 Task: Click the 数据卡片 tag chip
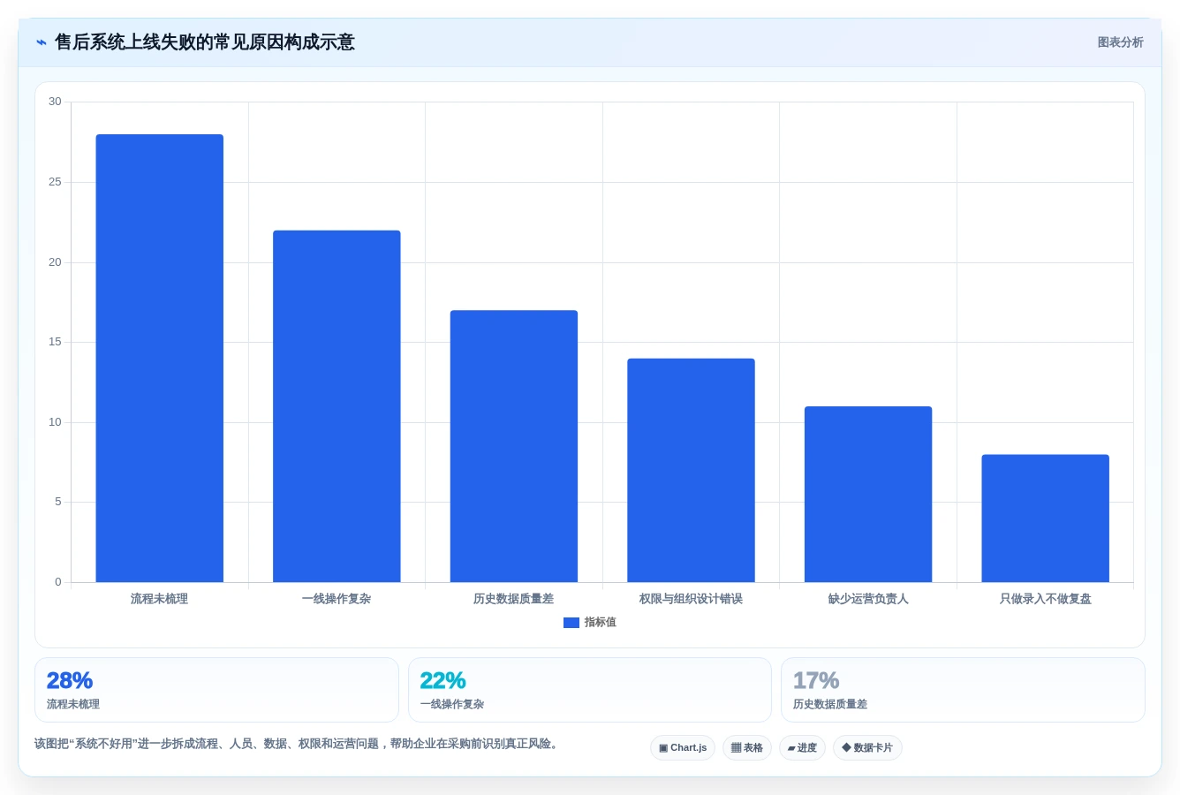867,748
